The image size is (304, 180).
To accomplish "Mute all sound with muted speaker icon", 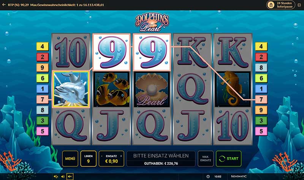I will point(70,177).
